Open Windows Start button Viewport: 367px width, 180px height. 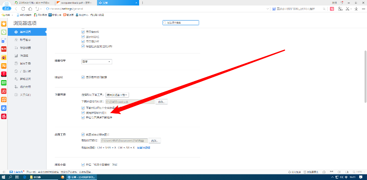coord(4,177)
